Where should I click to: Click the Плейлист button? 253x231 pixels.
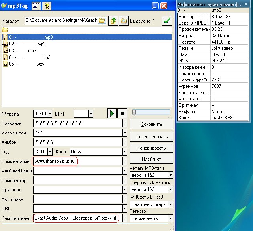point(151,159)
